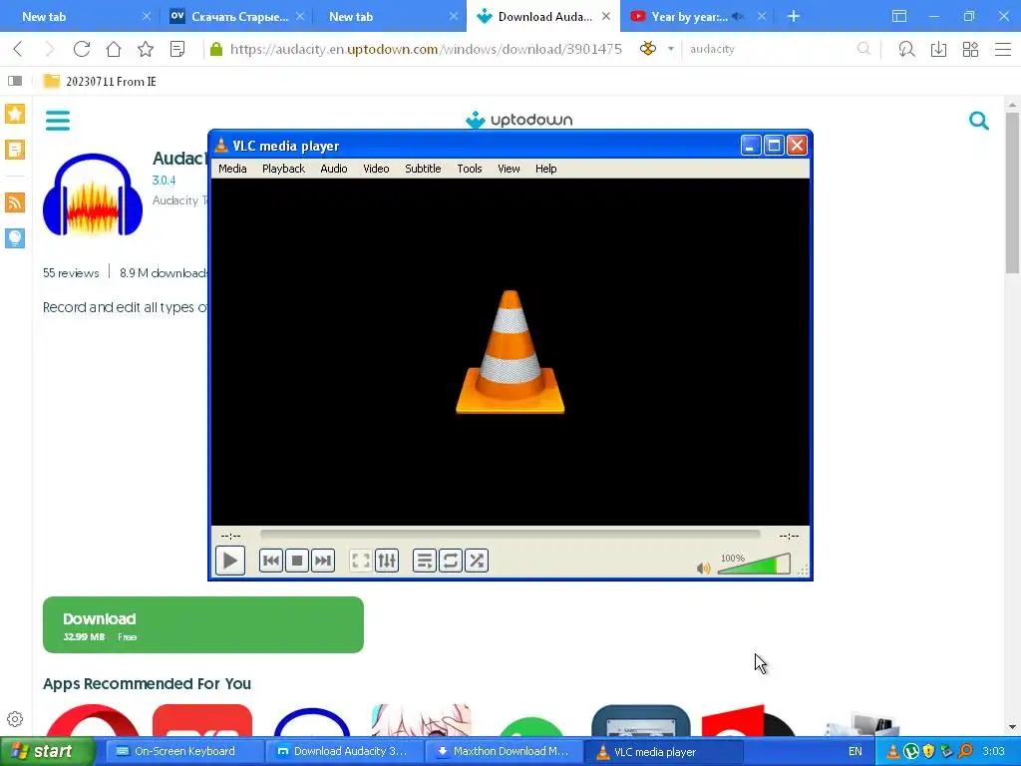
Task: Reload the current page
Action: [x=82, y=49]
